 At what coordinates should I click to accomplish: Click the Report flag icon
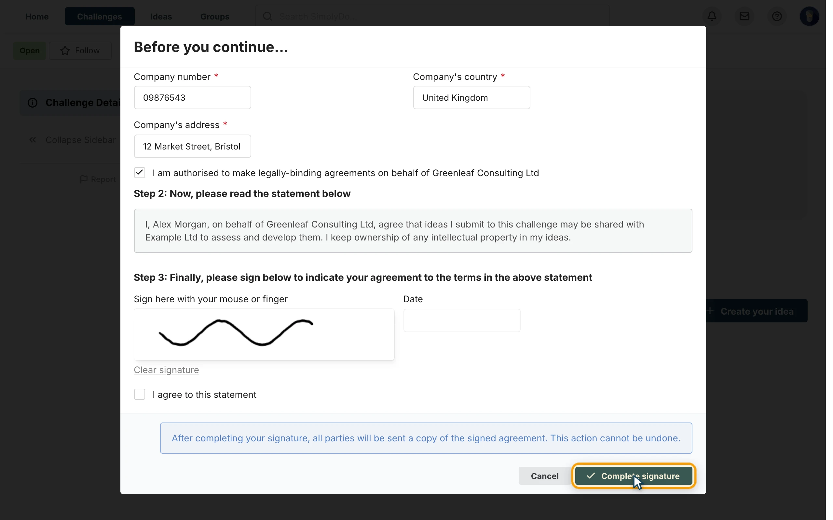pos(84,179)
